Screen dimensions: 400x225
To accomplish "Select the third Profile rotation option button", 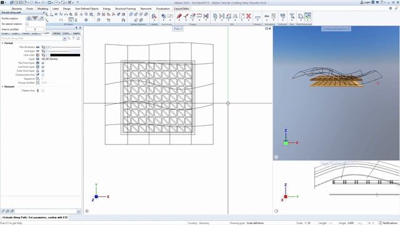I will tap(41, 18).
